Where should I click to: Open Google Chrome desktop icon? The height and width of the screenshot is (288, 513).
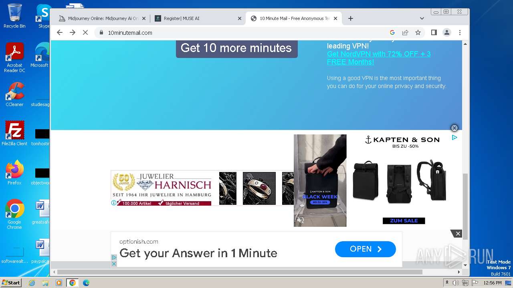click(x=14, y=214)
